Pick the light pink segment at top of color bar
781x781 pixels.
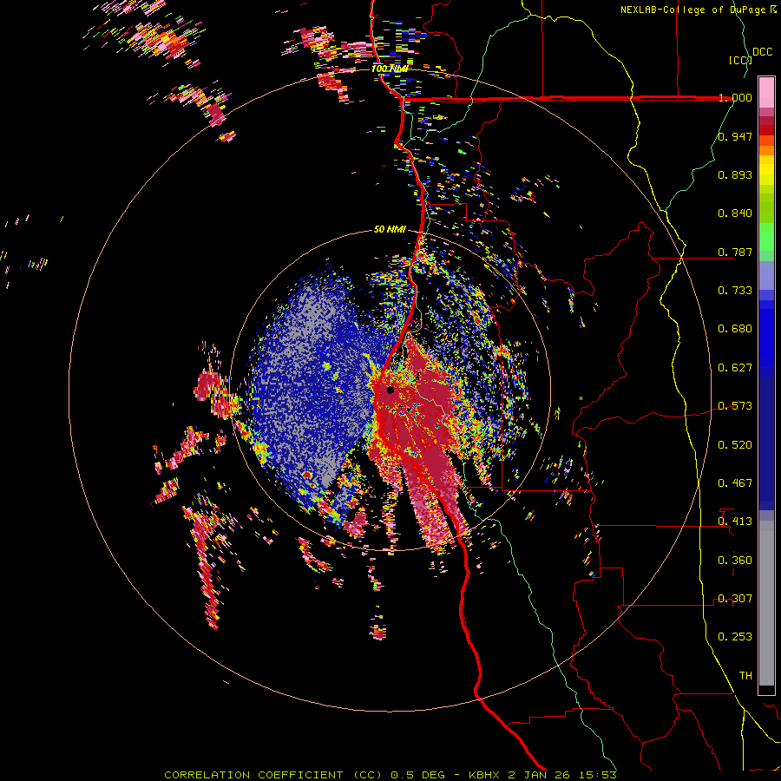[x=766, y=92]
